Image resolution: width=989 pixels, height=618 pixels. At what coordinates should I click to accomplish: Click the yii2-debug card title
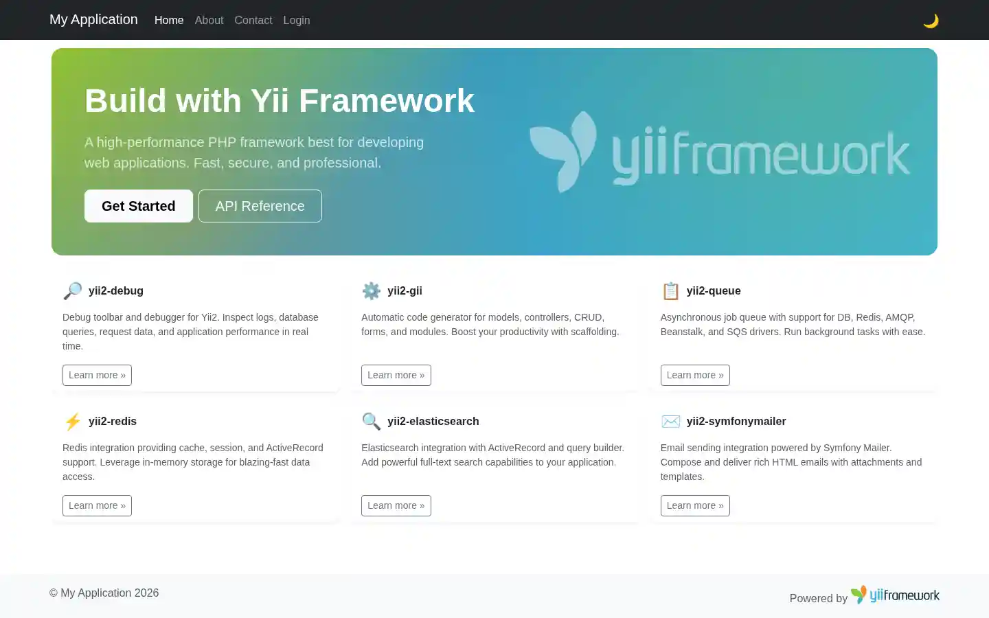[x=116, y=291]
